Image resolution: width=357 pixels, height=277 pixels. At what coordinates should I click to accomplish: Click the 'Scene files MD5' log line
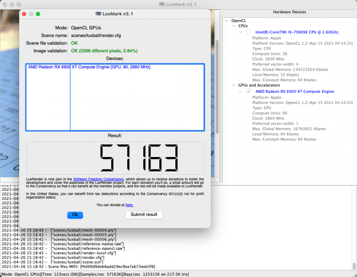tap(79, 267)
